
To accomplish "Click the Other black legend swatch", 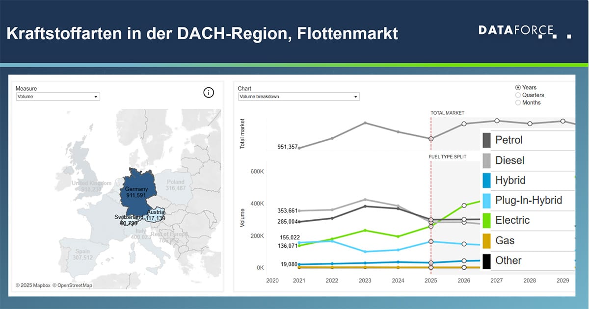I will tap(486, 260).
